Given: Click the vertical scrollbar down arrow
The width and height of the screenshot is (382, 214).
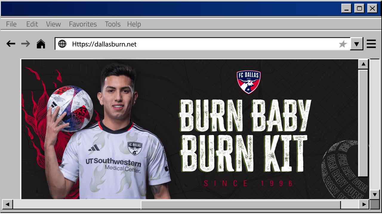Looking at the screenshot, I should click(x=374, y=195).
